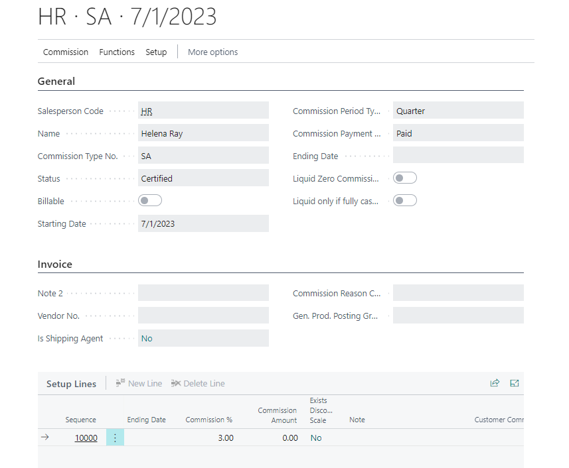Open sequence 10000 link
569x468 pixels.
tap(86, 438)
